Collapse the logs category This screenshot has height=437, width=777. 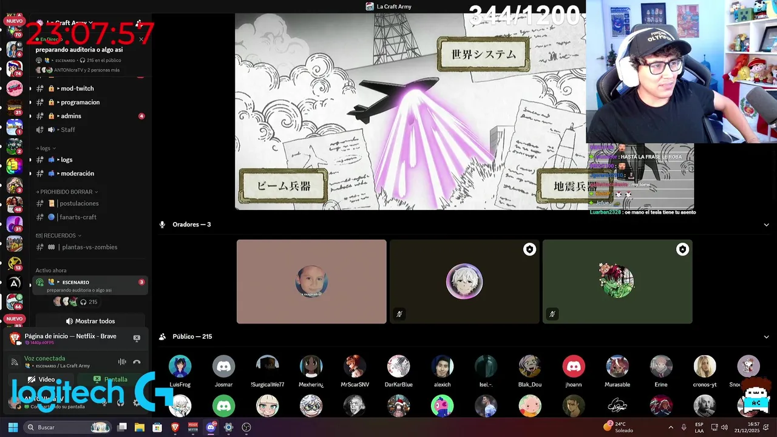(x=46, y=148)
